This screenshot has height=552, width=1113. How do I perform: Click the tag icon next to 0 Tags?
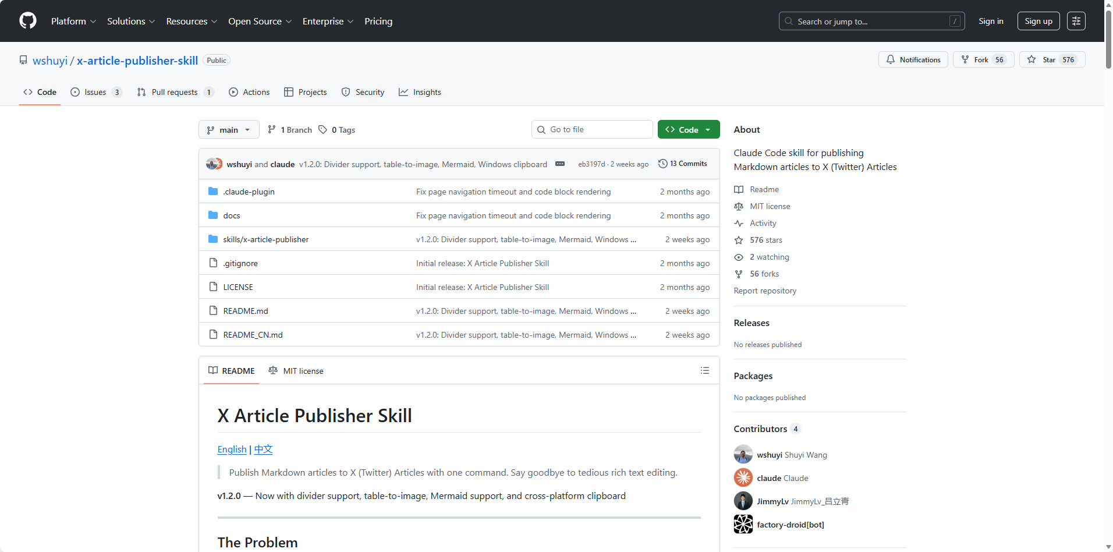tap(323, 129)
